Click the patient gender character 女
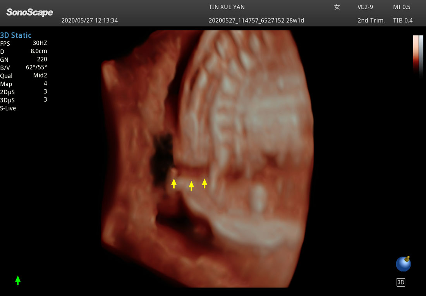 337,7
